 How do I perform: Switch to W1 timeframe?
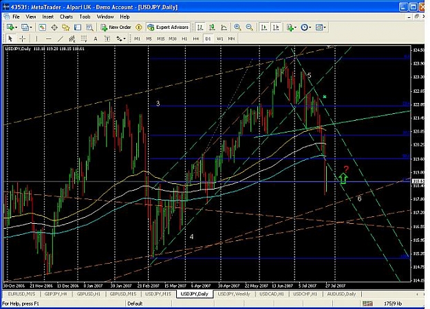pyautogui.click(x=220, y=39)
